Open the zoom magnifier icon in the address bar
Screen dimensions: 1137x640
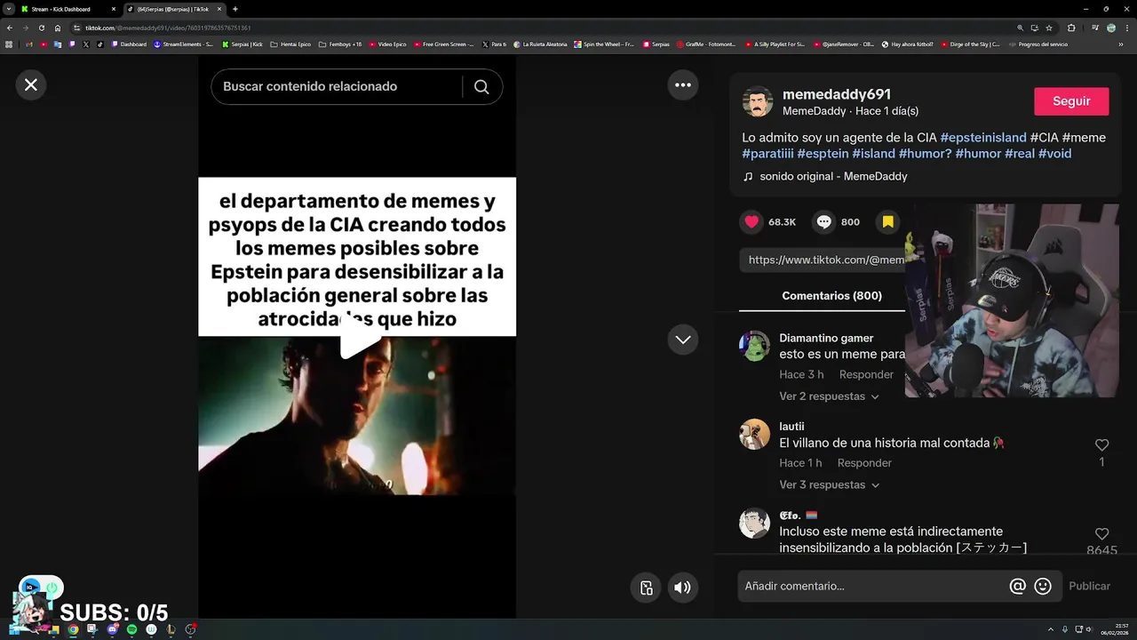coord(1020,28)
